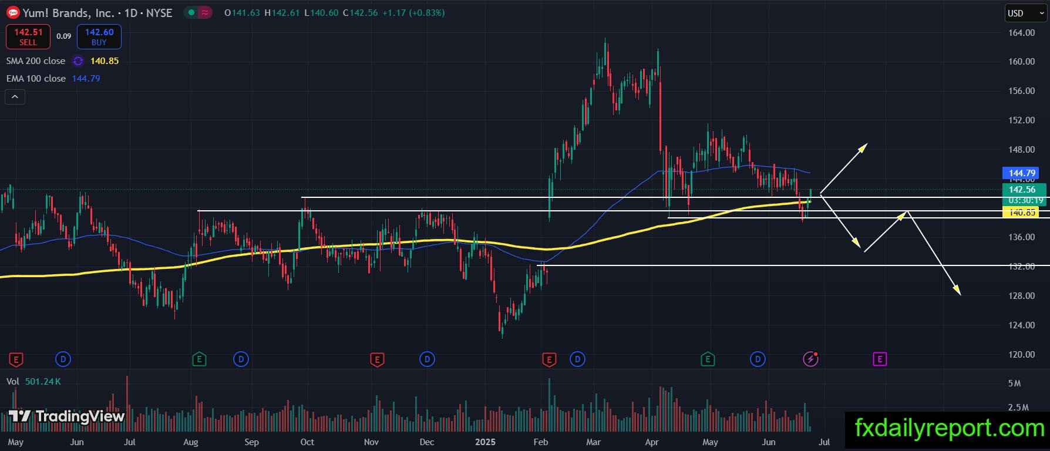Click the yellow SMA value 140.85 in legend
Image resolution: width=1050 pixels, height=451 pixels.
[x=105, y=61]
